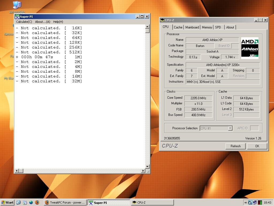The image size is (274, 206).
Task: Click the number 3136695855 in CPU-Z
Action: tap(172, 138)
